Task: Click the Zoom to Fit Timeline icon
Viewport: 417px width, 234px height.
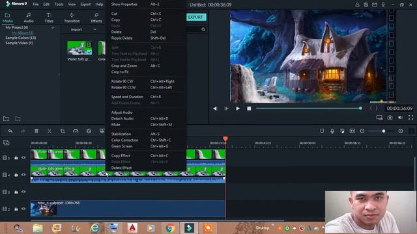Action: click(352, 131)
